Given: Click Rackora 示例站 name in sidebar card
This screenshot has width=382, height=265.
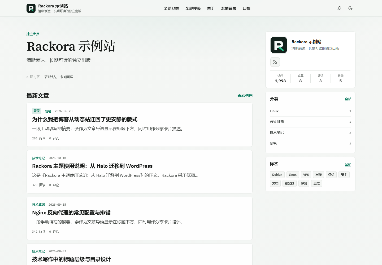Looking at the screenshot, I should click(x=306, y=42).
